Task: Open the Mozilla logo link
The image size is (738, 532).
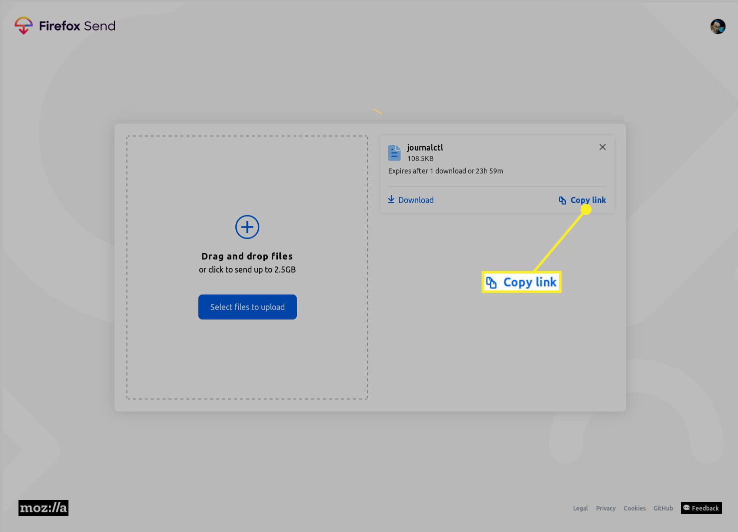Action: 43,508
